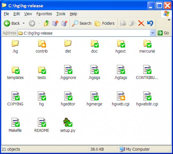This screenshot has height=154, width=173.
Task: Open the Tools menu
Action: pyautogui.click(x=61, y=14)
